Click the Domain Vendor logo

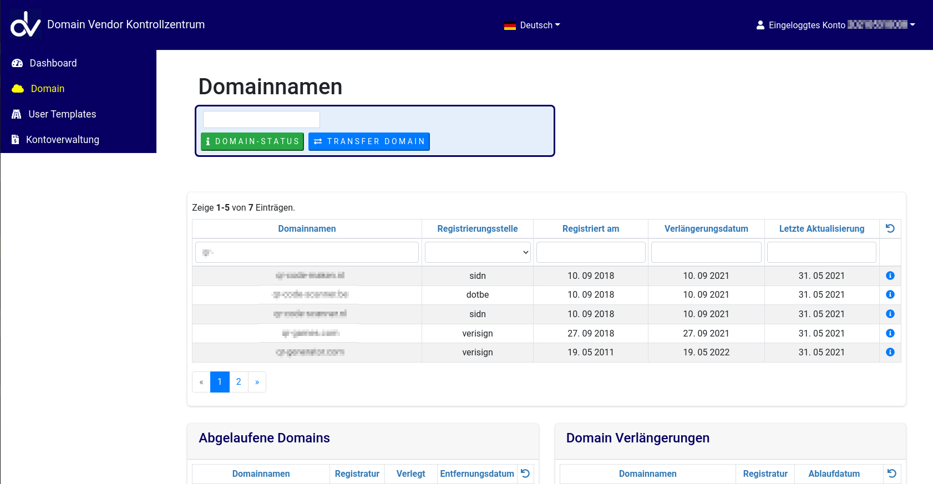[x=26, y=24]
